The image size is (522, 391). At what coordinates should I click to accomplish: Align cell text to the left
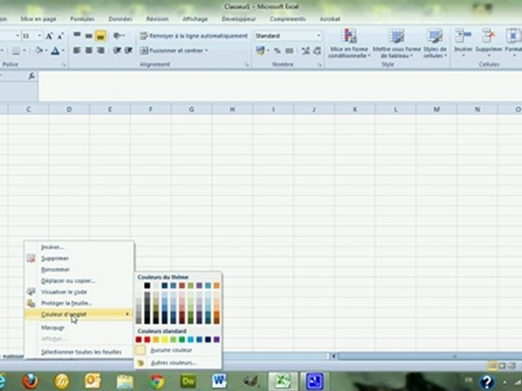[x=77, y=51]
